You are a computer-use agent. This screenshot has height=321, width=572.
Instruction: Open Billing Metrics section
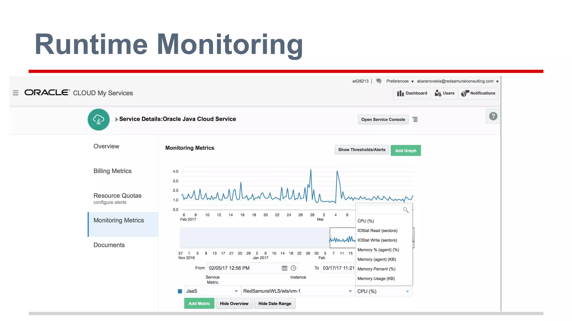[x=112, y=171]
